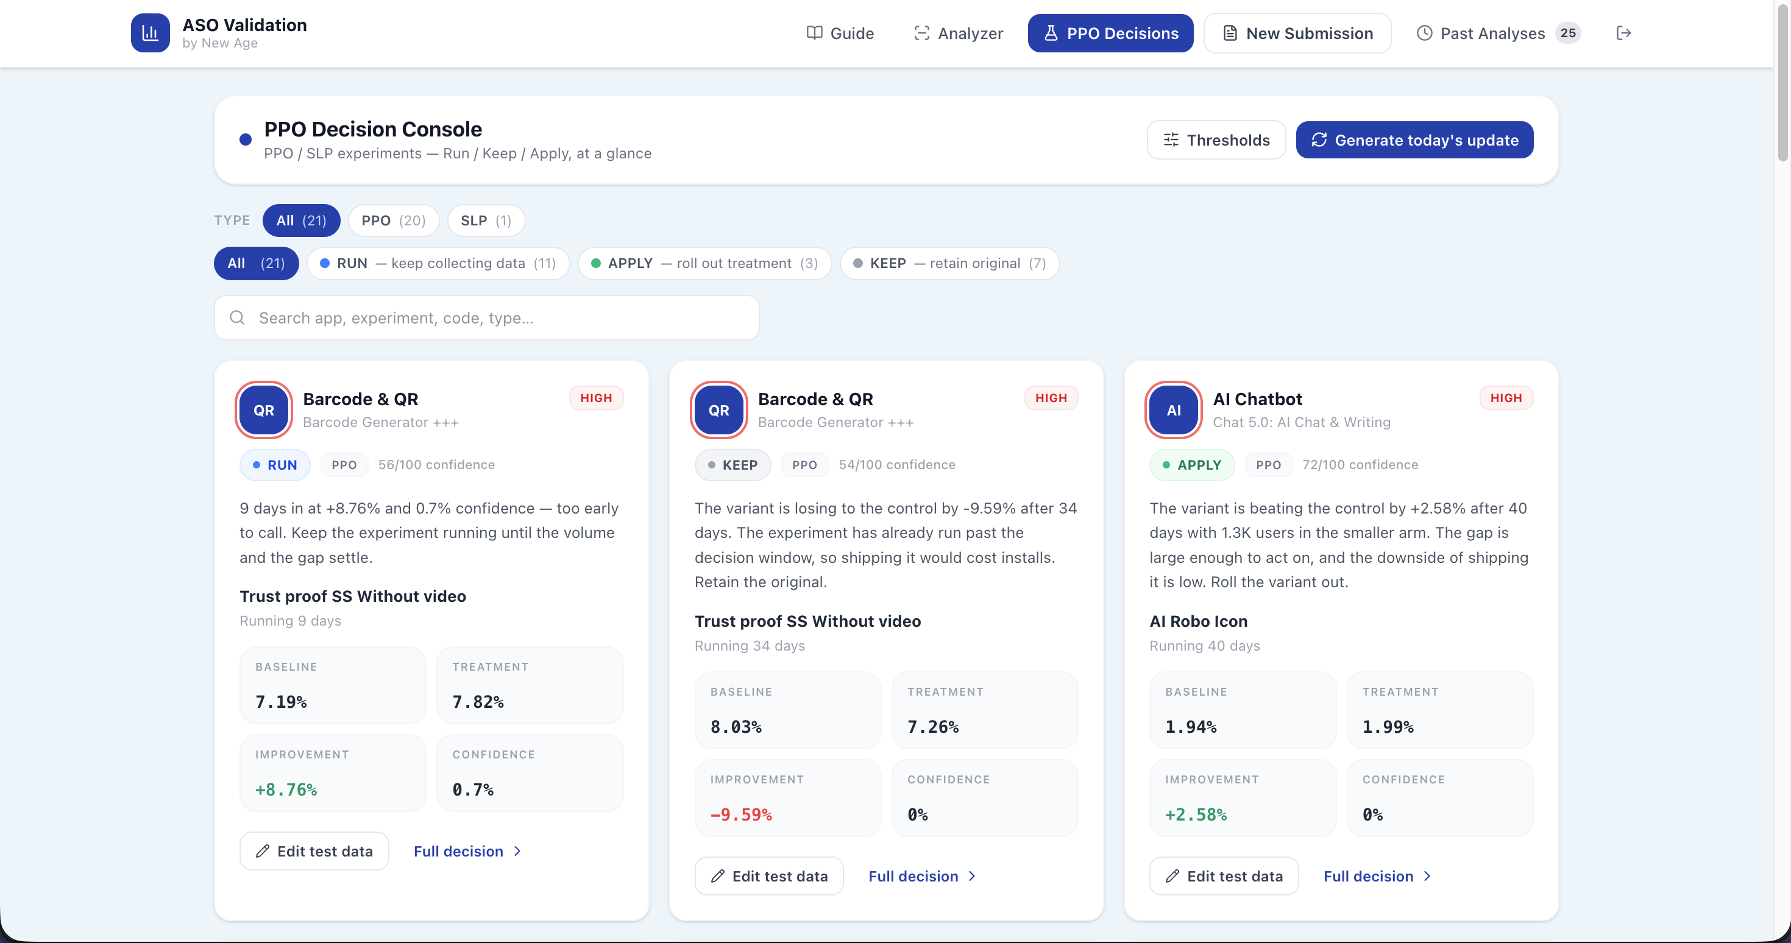The height and width of the screenshot is (943, 1791).
Task: Filter type by All (21)
Action: [301, 221]
